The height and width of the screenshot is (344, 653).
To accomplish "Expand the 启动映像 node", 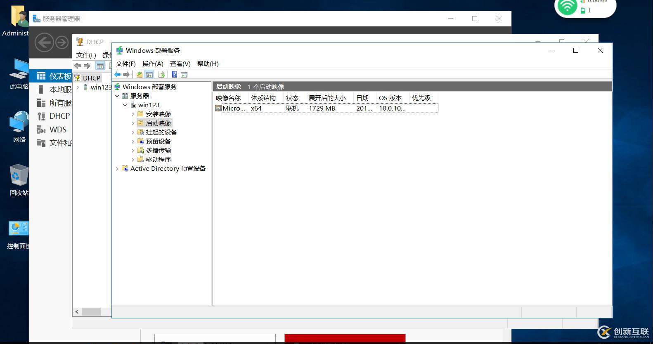I will click(x=133, y=123).
